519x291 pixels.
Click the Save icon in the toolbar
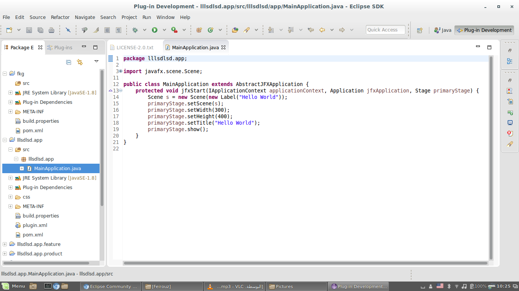click(x=29, y=30)
